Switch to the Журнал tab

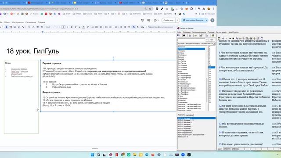[x=181, y=115]
